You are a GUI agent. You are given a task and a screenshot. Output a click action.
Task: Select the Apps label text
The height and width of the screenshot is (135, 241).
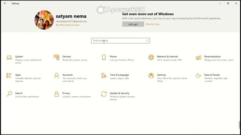tap(18, 75)
